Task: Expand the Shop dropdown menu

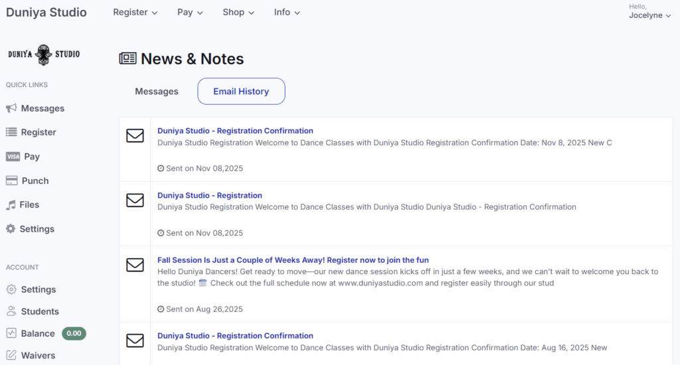Action: click(238, 12)
